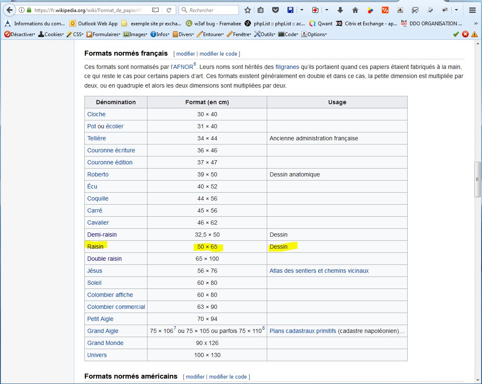Screen dimensions: 482x384
Task: Reload the page with the refresh icon
Action: (169, 10)
